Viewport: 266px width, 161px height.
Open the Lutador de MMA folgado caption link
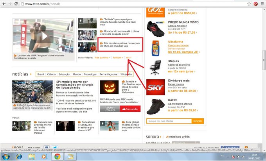pyautogui.click(x=39, y=57)
